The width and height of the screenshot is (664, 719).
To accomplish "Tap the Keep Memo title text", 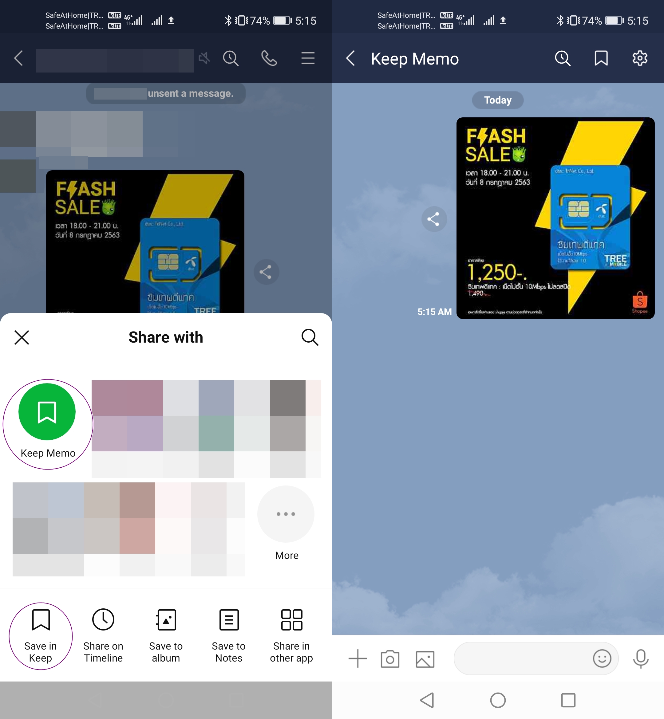I will click(x=415, y=59).
